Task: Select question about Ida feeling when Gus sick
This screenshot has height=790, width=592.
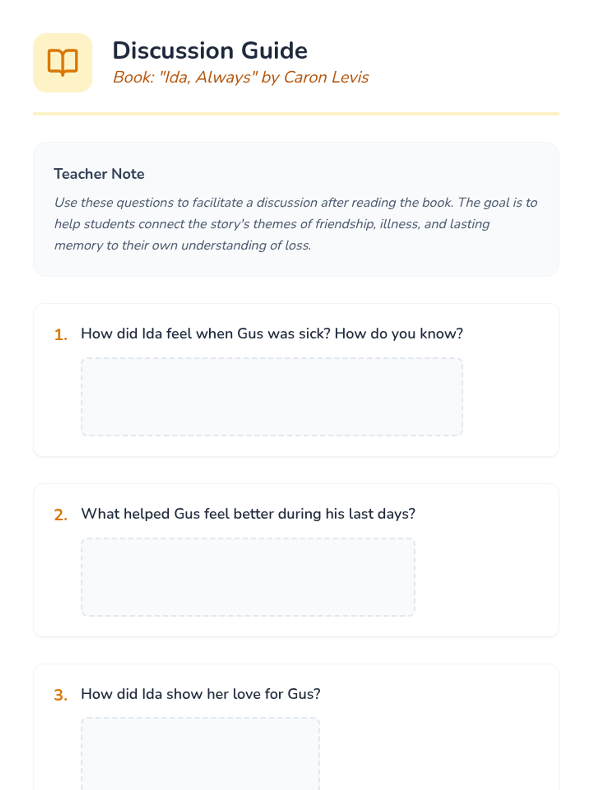Action: [x=272, y=334]
